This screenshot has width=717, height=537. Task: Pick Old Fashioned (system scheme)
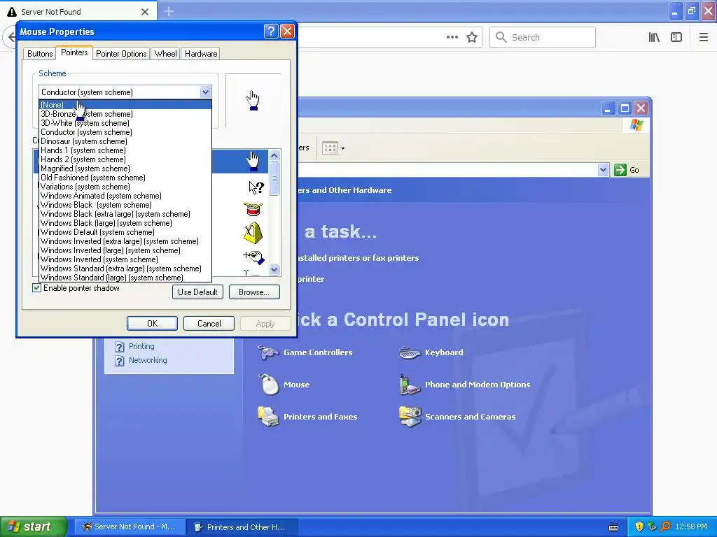pos(125,178)
